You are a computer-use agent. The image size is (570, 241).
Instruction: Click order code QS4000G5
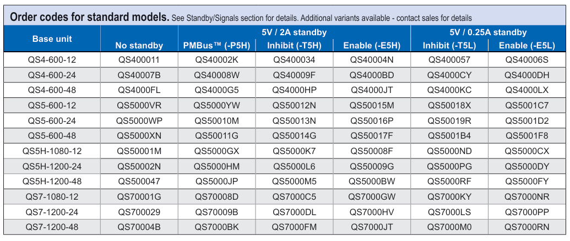[216, 90]
